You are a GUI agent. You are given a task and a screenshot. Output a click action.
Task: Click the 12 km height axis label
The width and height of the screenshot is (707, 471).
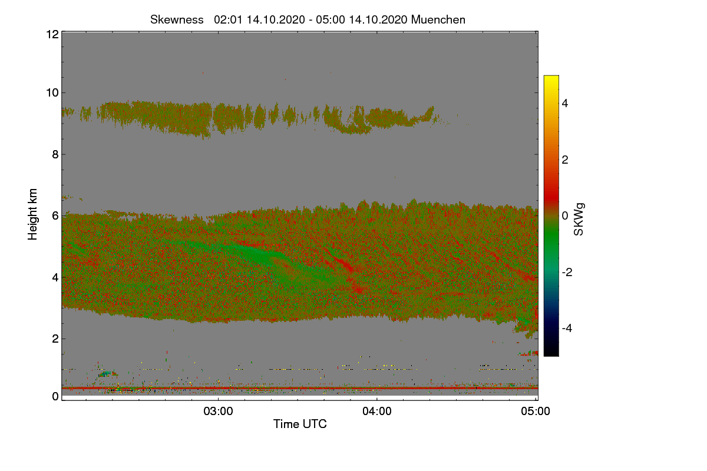52,34
